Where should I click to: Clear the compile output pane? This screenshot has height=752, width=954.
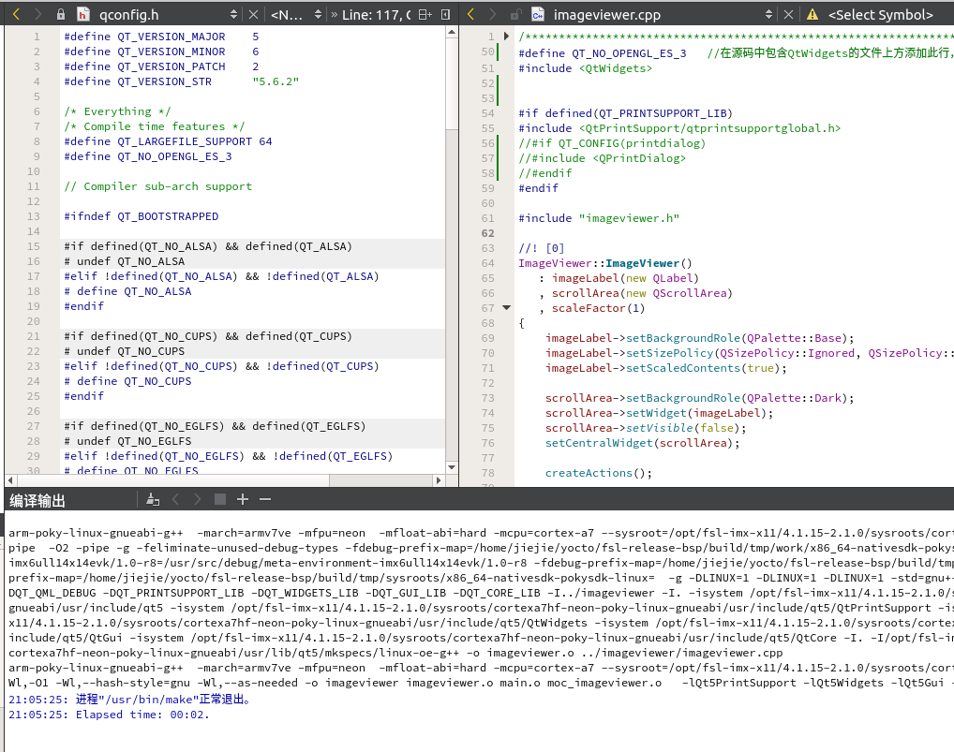(155, 500)
